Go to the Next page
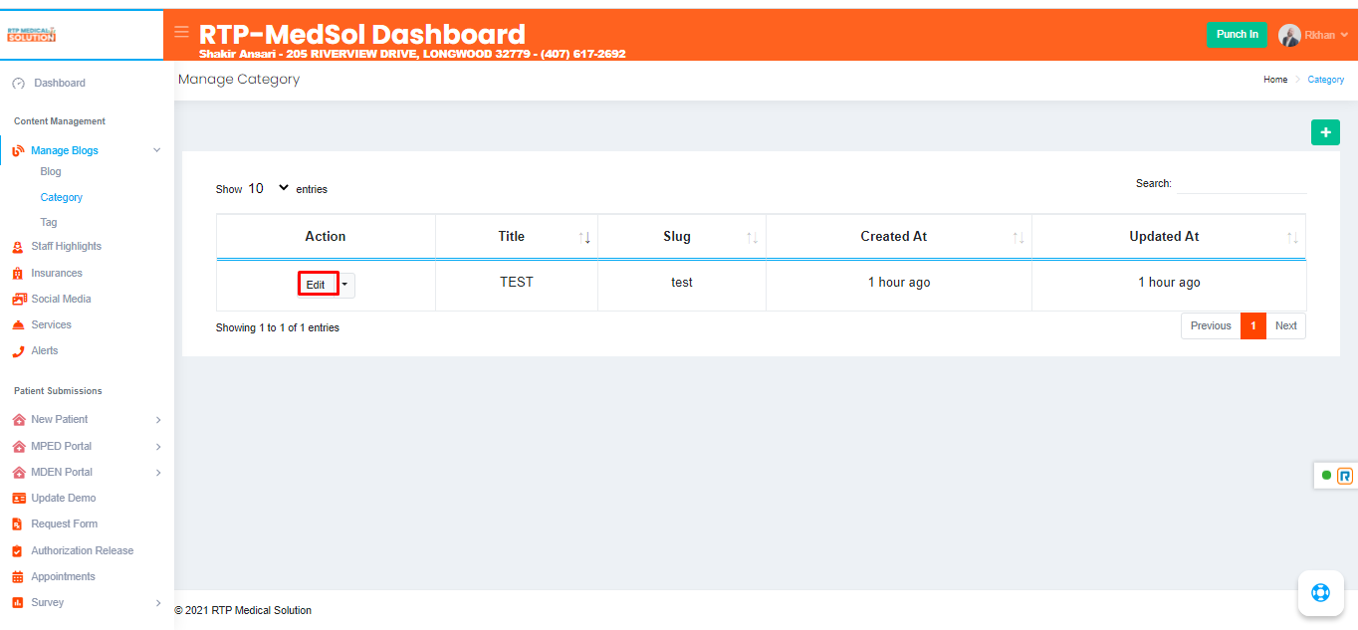 point(1286,326)
